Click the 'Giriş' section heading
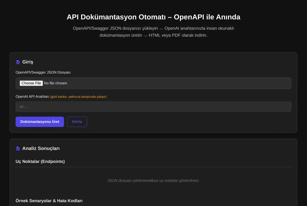The height and width of the screenshot is (206, 307). [x=28, y=62]
